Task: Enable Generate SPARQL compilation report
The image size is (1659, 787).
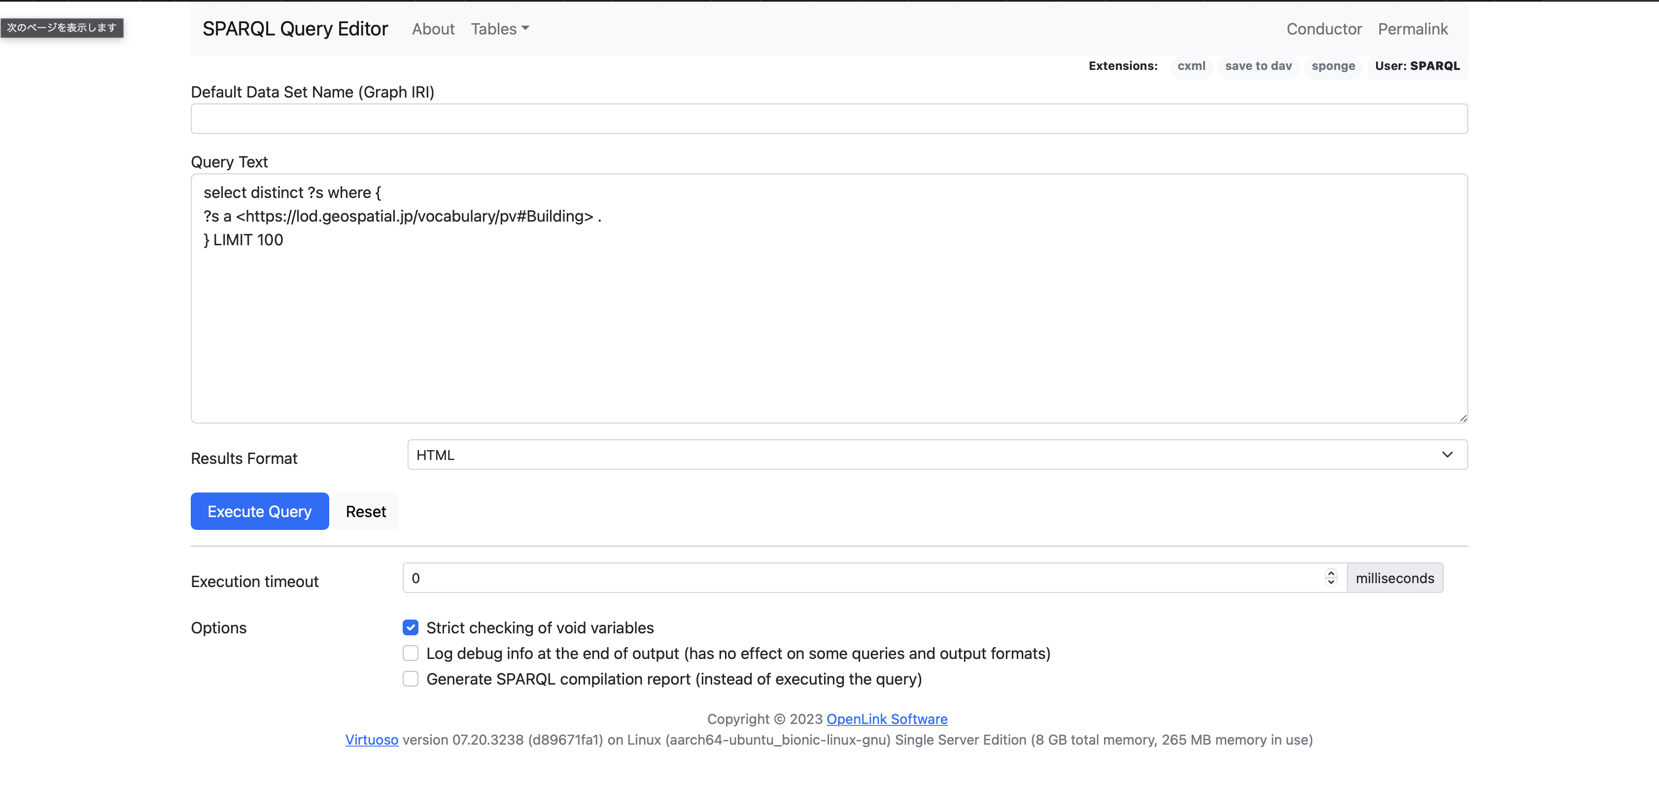Action: (x=410, y=679)
